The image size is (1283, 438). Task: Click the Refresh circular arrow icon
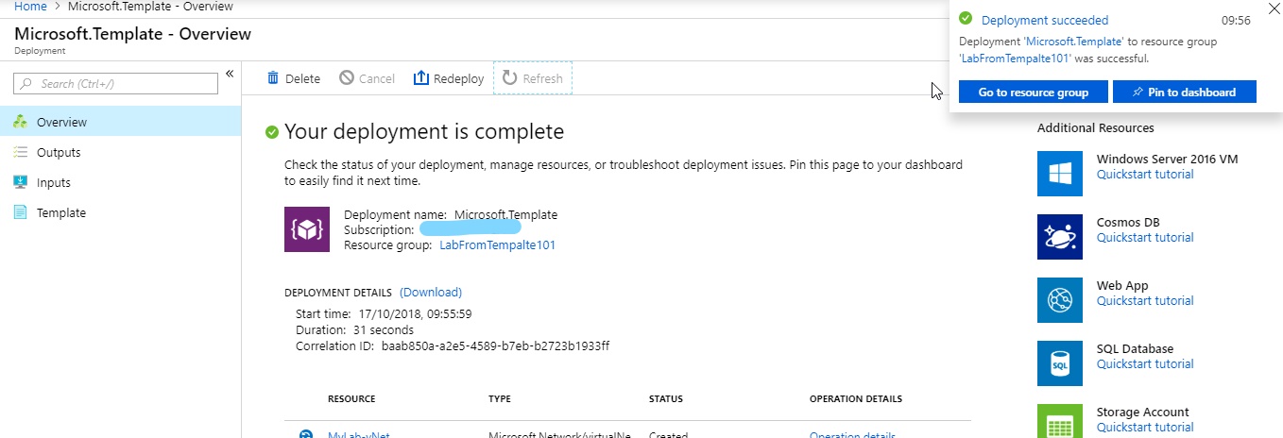click(510, 78)
